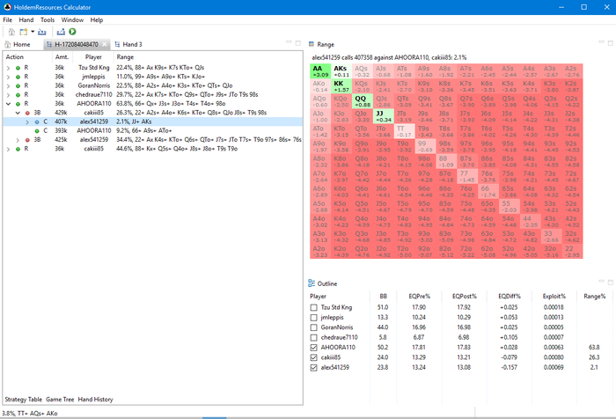This screenshot has height=419, width=616.
Task: Select the AA cell in range grid
Action: (320, 71)
